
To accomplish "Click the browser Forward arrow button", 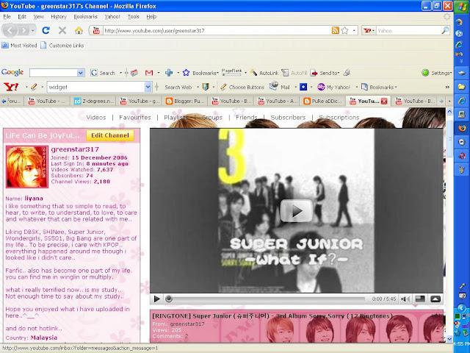I will 23,30.
